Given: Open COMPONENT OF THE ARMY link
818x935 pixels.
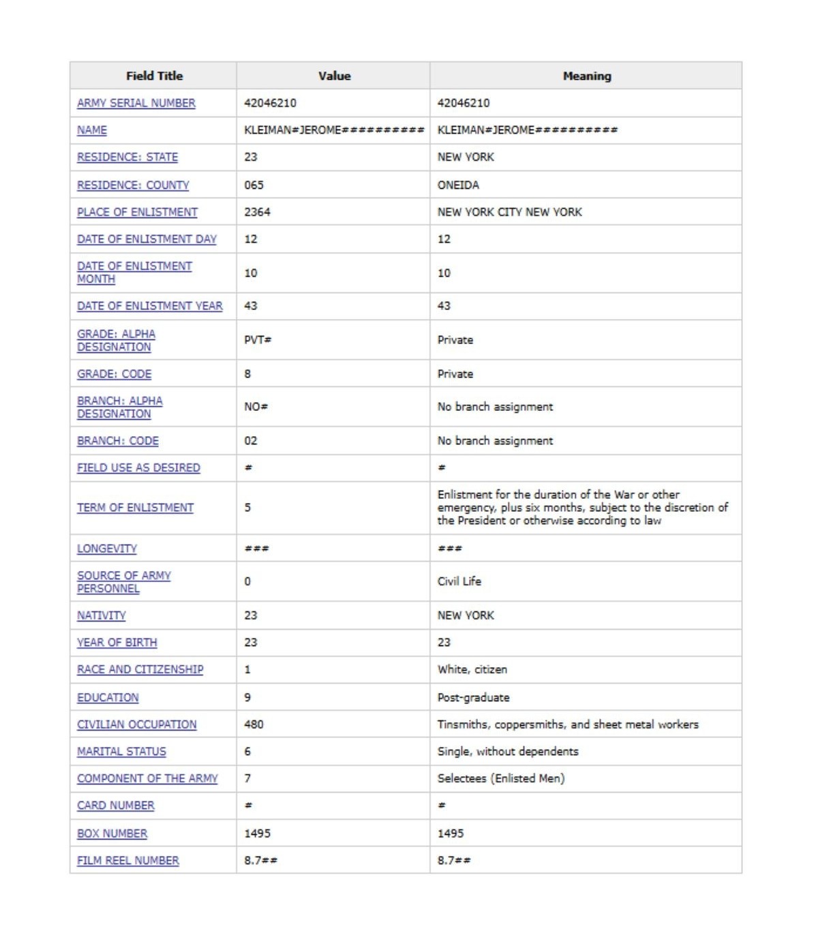Looking at the screenshot, I should point(147,778).
